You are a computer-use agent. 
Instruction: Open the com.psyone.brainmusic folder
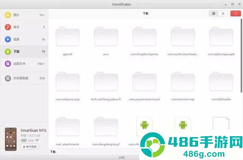coord(144,82)
